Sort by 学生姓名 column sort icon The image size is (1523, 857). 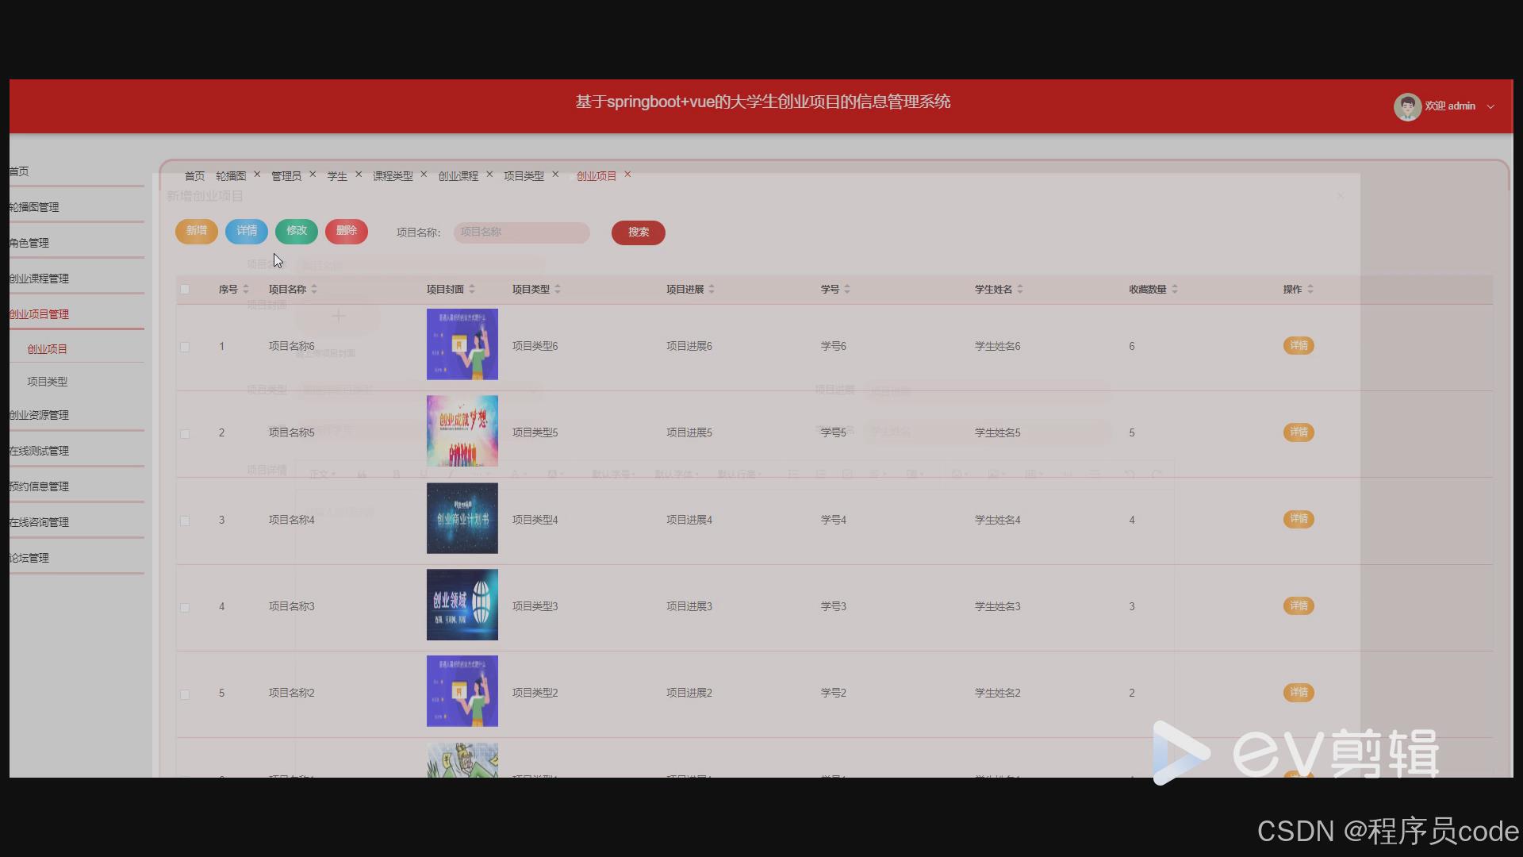point(1020,289)
